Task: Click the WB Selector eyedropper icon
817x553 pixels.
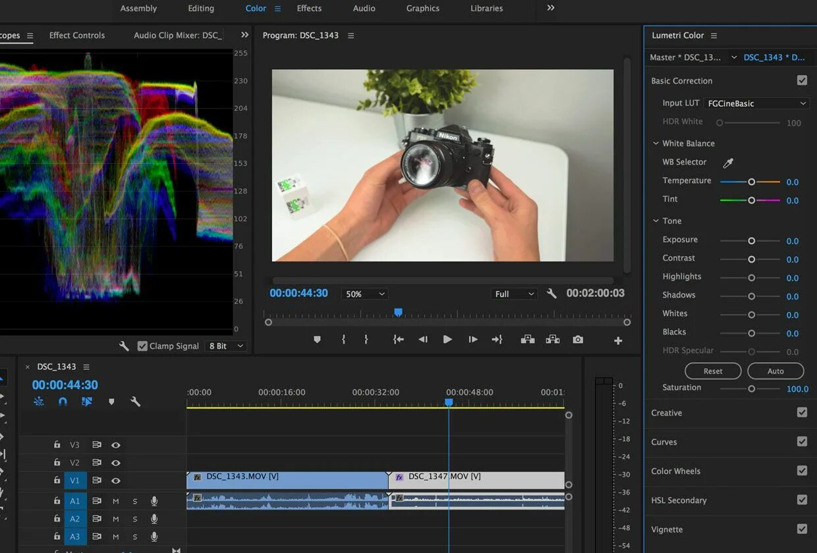Action: coord(728,163)
